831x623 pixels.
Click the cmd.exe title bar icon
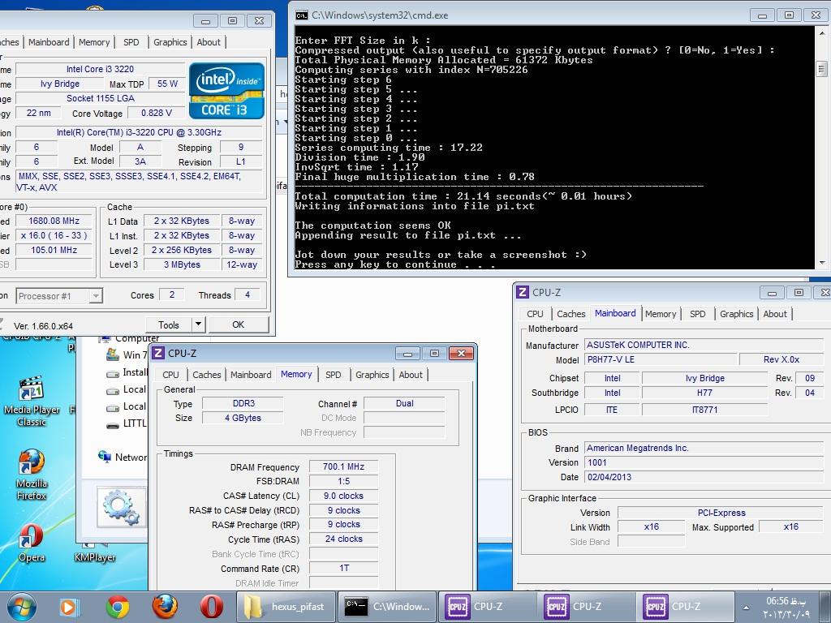coord(302,15)
